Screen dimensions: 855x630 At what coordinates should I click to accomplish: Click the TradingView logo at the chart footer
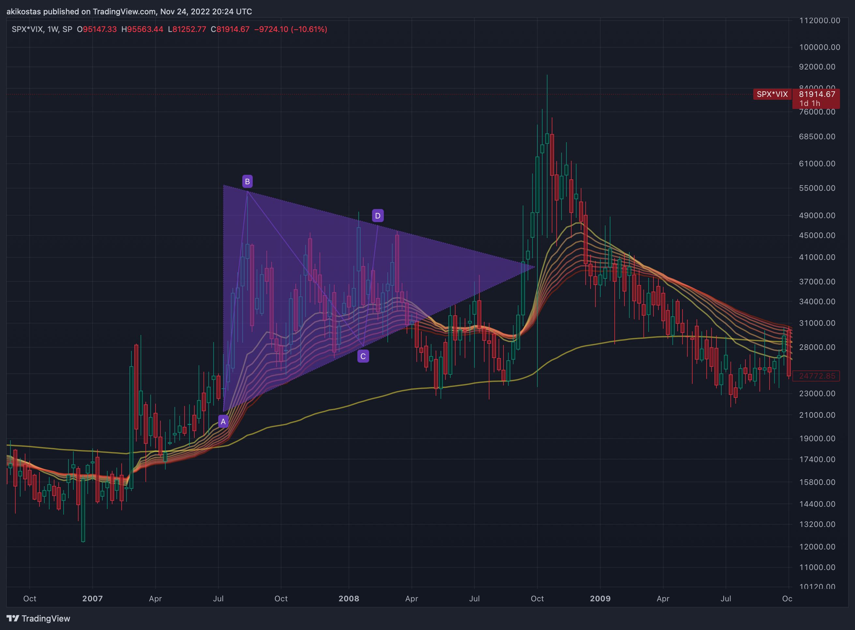coord(38,619)
